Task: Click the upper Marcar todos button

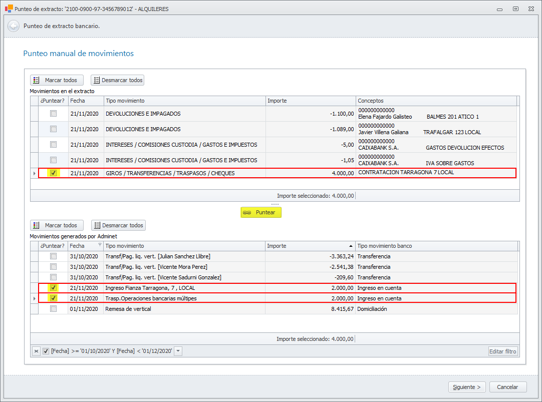Action: point(57,80)
